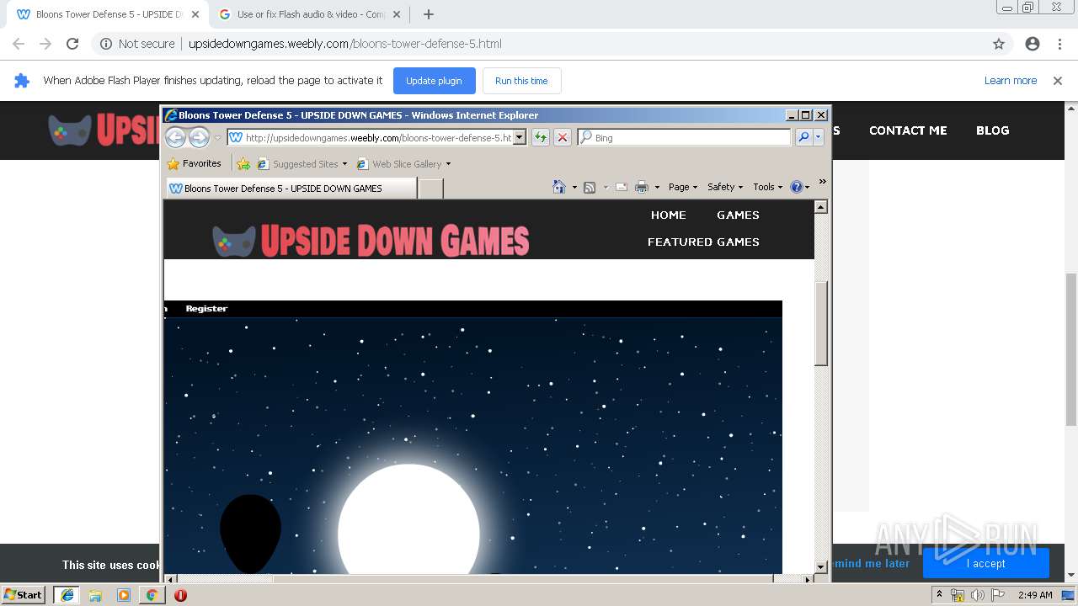Screen dimensions: 1078x606
Task: Click the IE Forward navigation button
Action: [x=199, y=137]
